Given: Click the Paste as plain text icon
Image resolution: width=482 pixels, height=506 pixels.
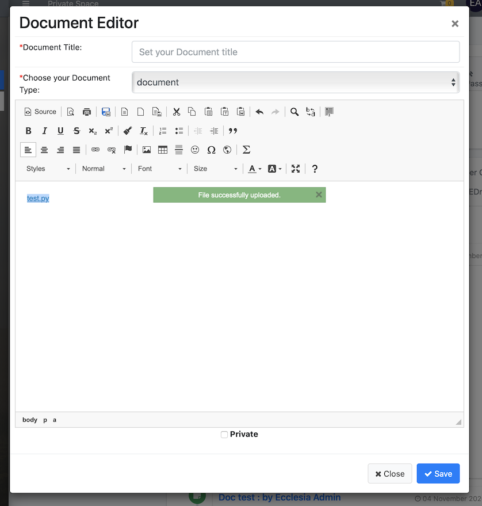Looking at the screenshot, I should click(225, 112).
